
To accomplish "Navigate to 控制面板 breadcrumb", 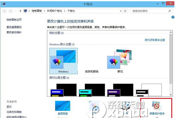I will [x=37, y=11].
